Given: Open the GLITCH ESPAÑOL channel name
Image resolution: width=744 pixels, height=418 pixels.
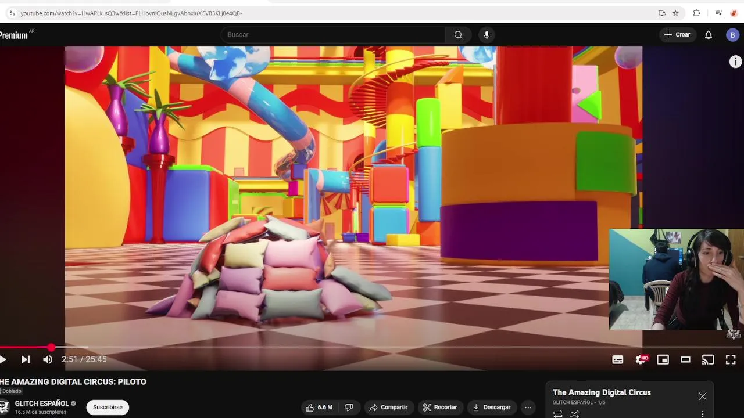Looking at the screenshot, I should point(42,403).
